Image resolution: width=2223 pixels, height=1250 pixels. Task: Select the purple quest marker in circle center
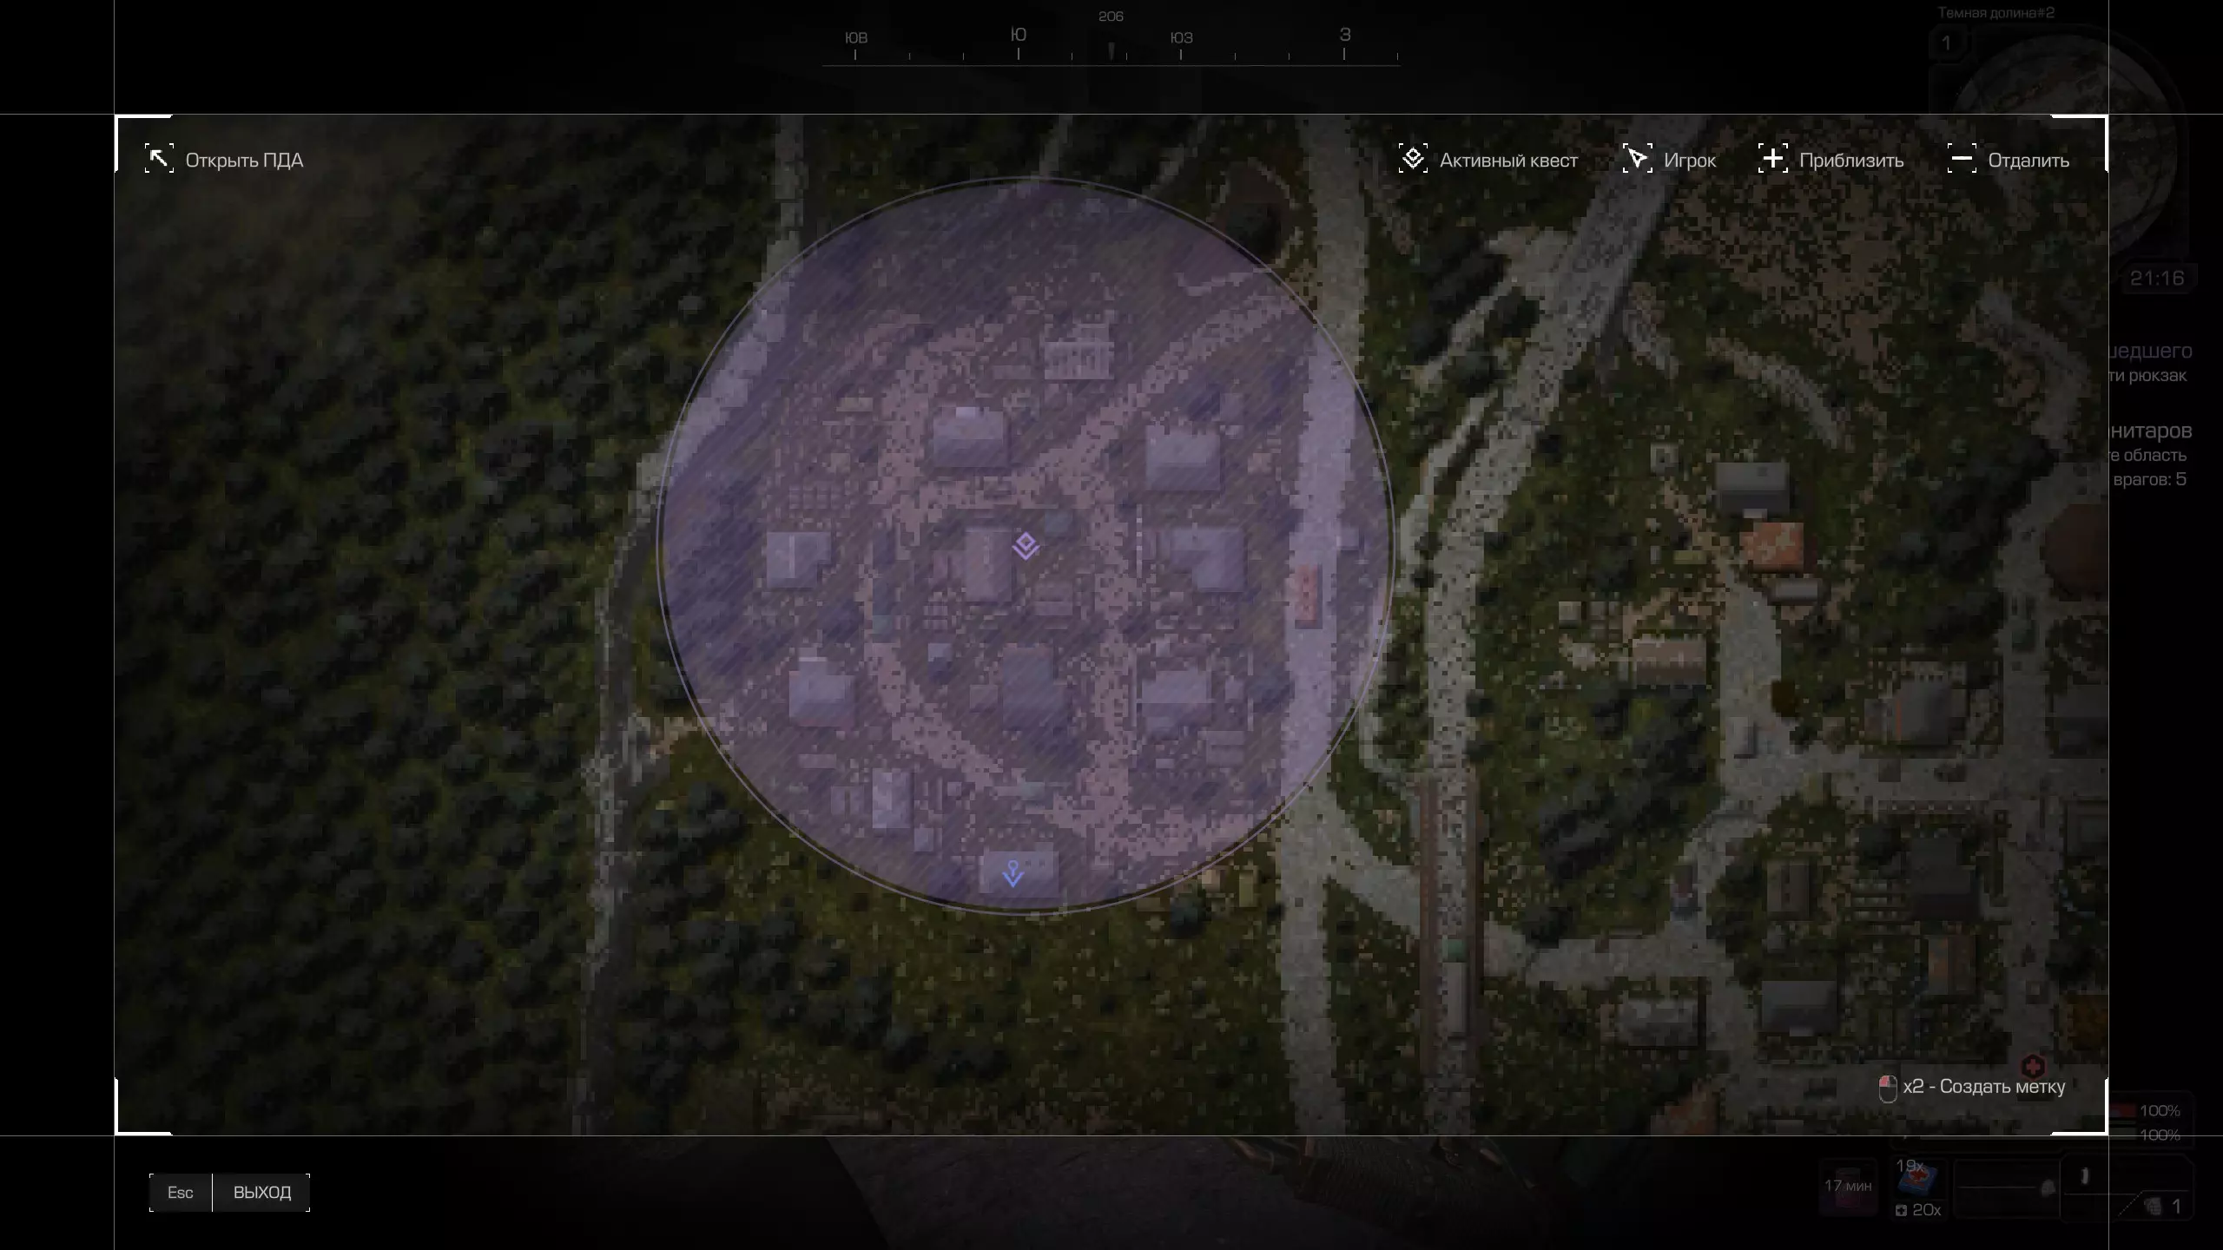[x=1026, y=546]
